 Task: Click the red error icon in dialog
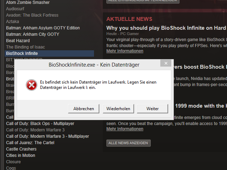[x=32, y=85]
